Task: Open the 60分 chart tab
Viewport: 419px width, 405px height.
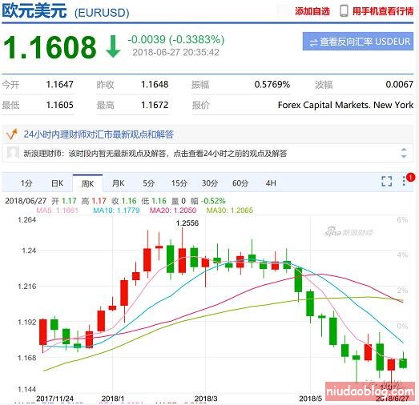Action: (240, 183)
